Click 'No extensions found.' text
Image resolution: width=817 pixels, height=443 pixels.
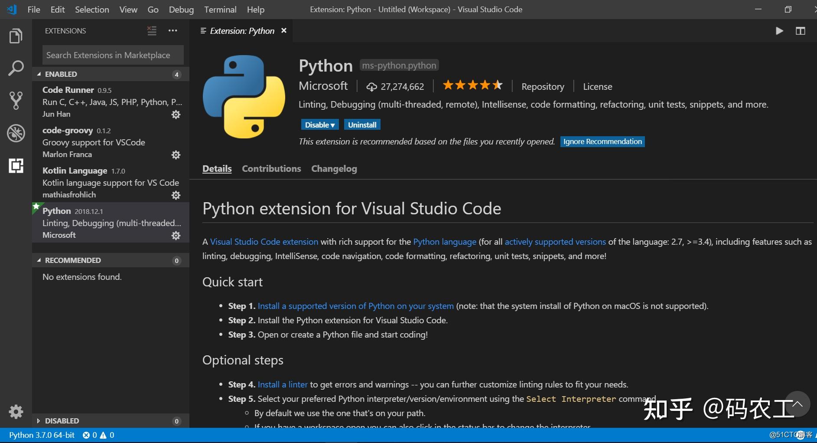click(82, 277)
